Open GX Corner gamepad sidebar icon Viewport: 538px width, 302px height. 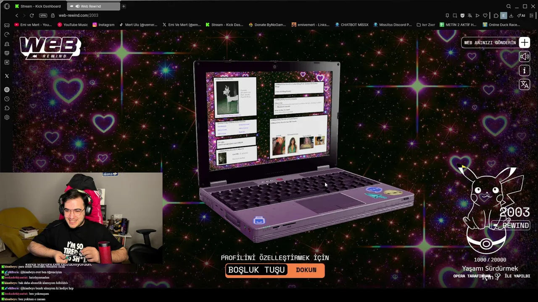coord(7,25)
